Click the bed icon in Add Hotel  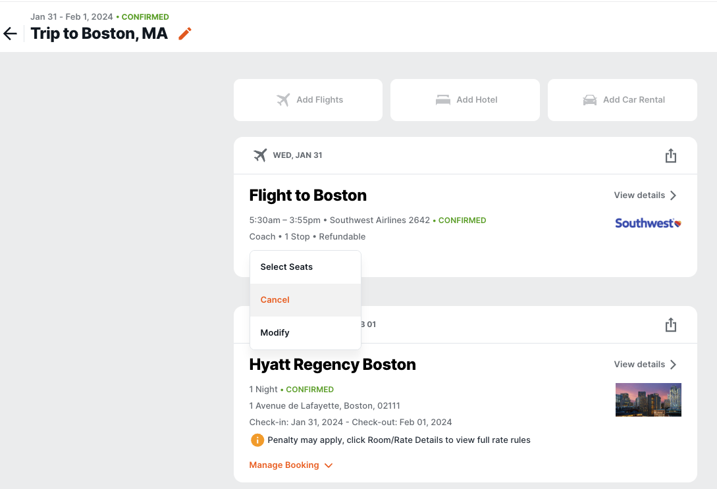tap(442, 99)
